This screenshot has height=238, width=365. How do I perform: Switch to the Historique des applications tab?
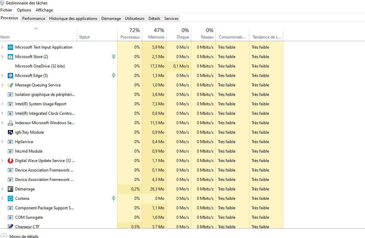click(x=73, y=19)
